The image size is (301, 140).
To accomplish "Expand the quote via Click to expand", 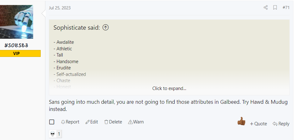I will pyautogui.click(x=169, y=88).
